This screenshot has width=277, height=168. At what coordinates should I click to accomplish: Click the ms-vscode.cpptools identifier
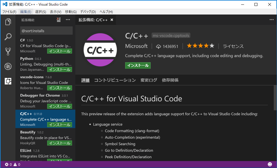click(x=171, y=36)
